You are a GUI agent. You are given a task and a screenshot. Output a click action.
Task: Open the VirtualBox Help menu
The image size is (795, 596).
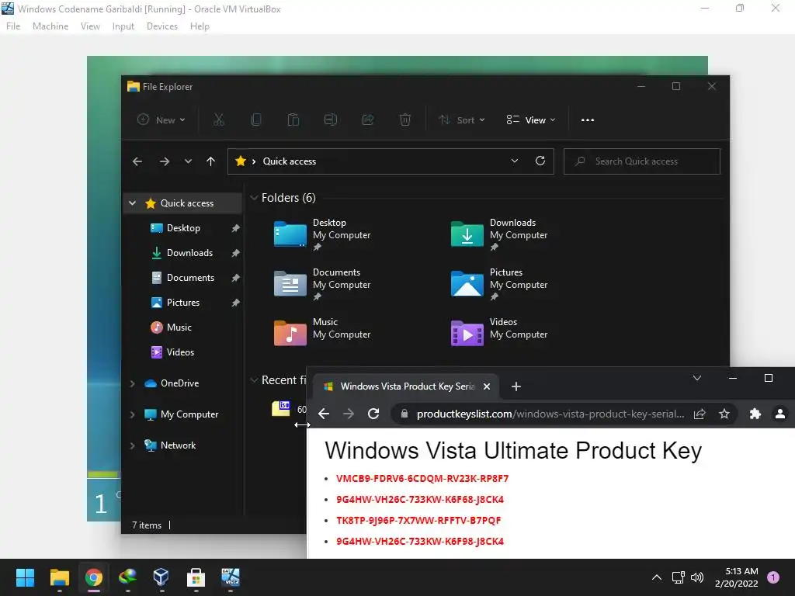click(x=200, y=26)
